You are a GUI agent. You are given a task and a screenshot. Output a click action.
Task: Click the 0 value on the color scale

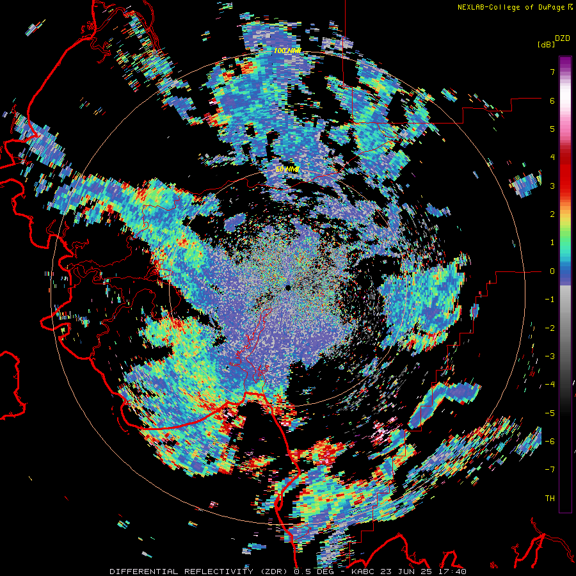[552, 271]
